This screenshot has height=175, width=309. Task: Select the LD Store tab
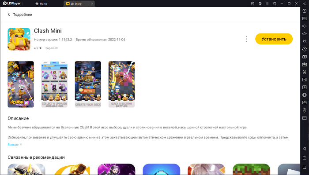click(x=79, y=4)
